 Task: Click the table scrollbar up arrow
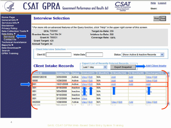coord(168,73)
